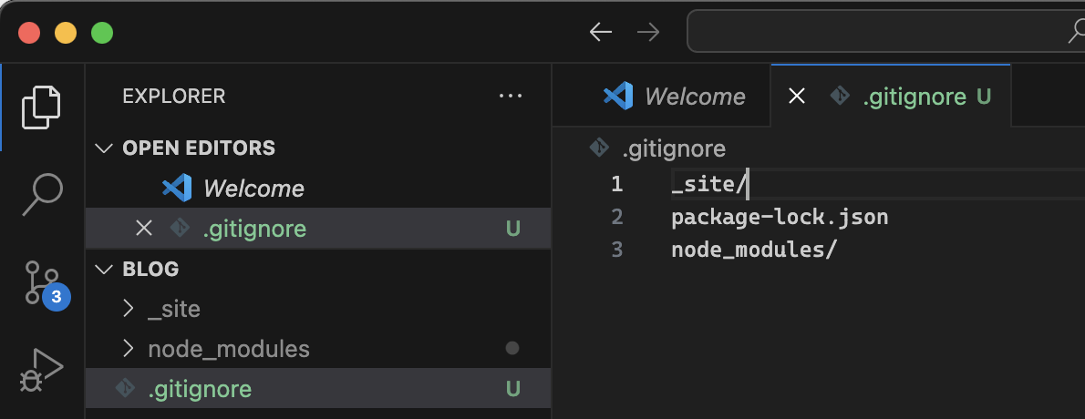Viewport: 1085px width, 419px height.
Task: Open the Explorer view in activity bar
Action: (x=42, y=107)
